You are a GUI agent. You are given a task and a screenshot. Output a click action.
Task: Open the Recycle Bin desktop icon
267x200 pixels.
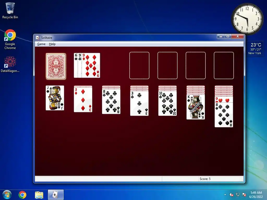click(10, 10)
